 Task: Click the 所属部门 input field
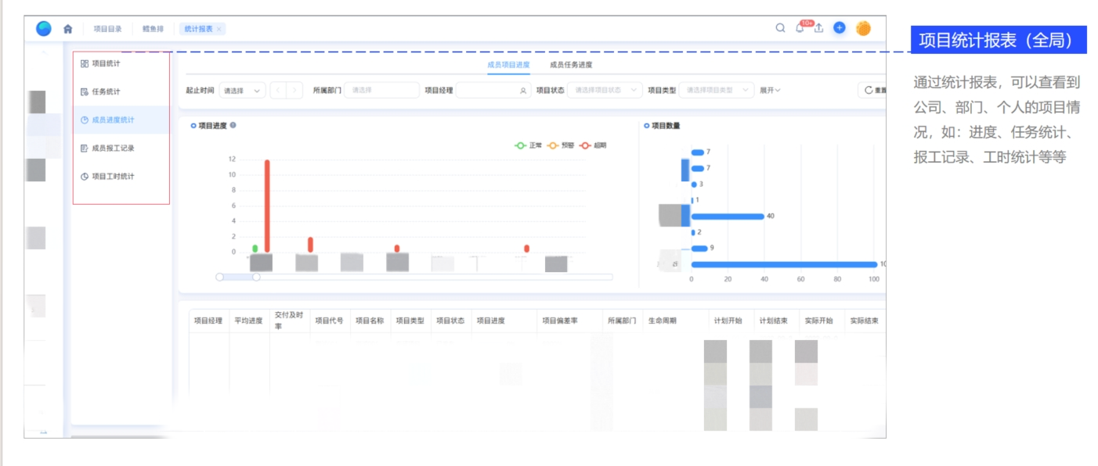(381, 91)
